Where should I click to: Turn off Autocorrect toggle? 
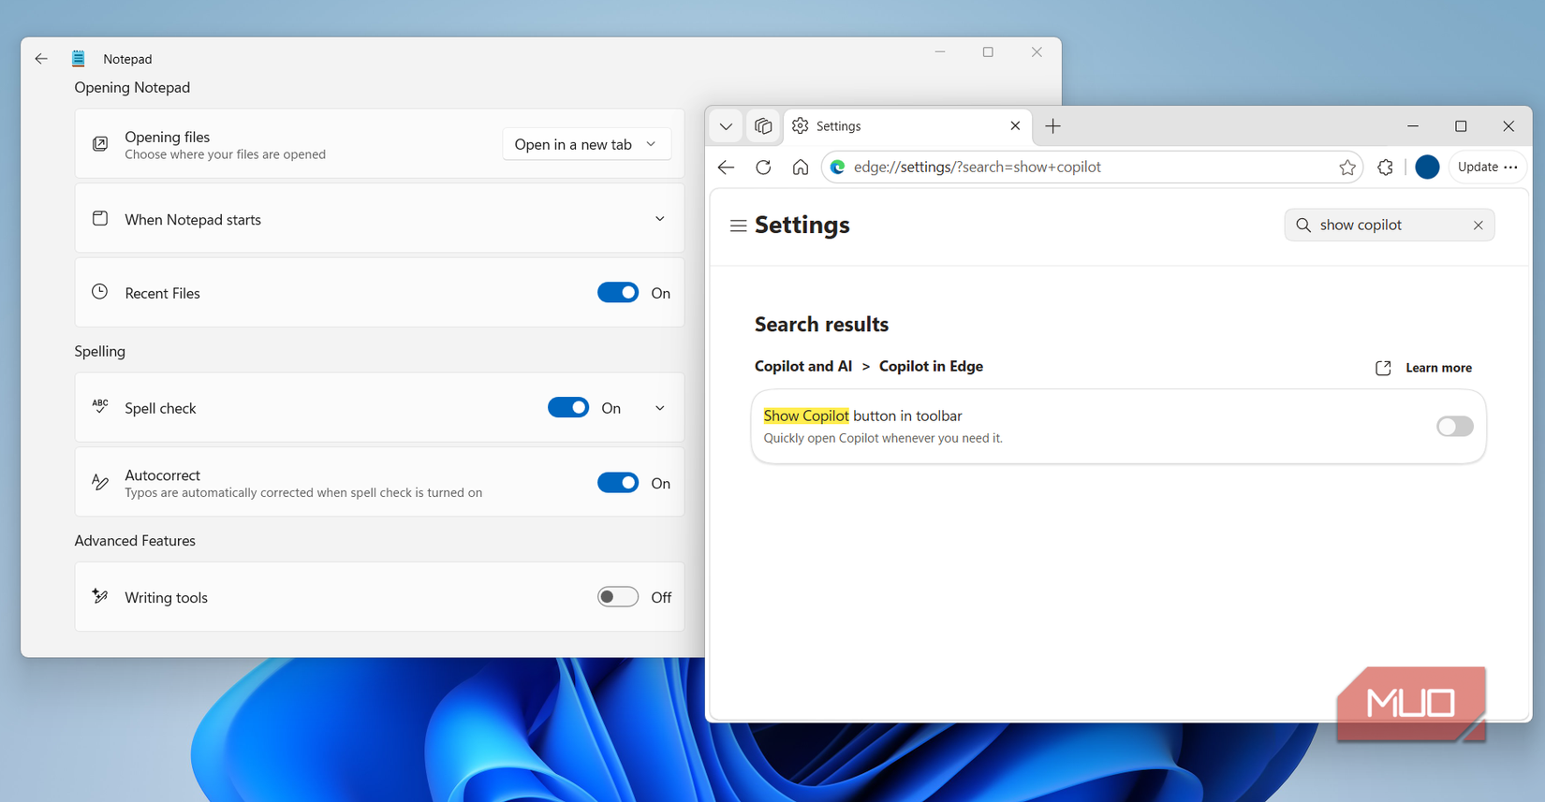click(618, 483)
